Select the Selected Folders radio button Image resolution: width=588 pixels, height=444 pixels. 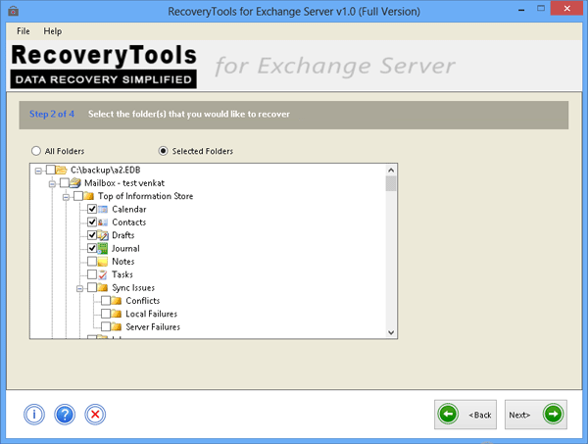point(163,151)
